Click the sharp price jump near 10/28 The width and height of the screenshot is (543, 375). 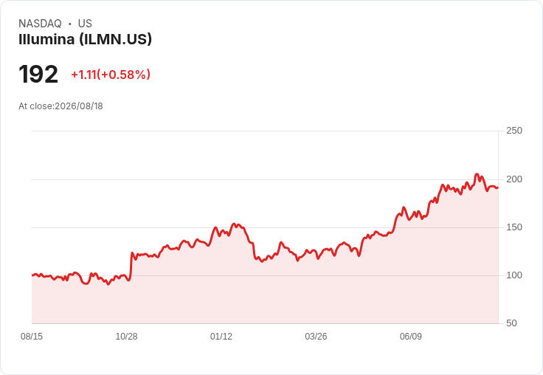coord(131,265)
